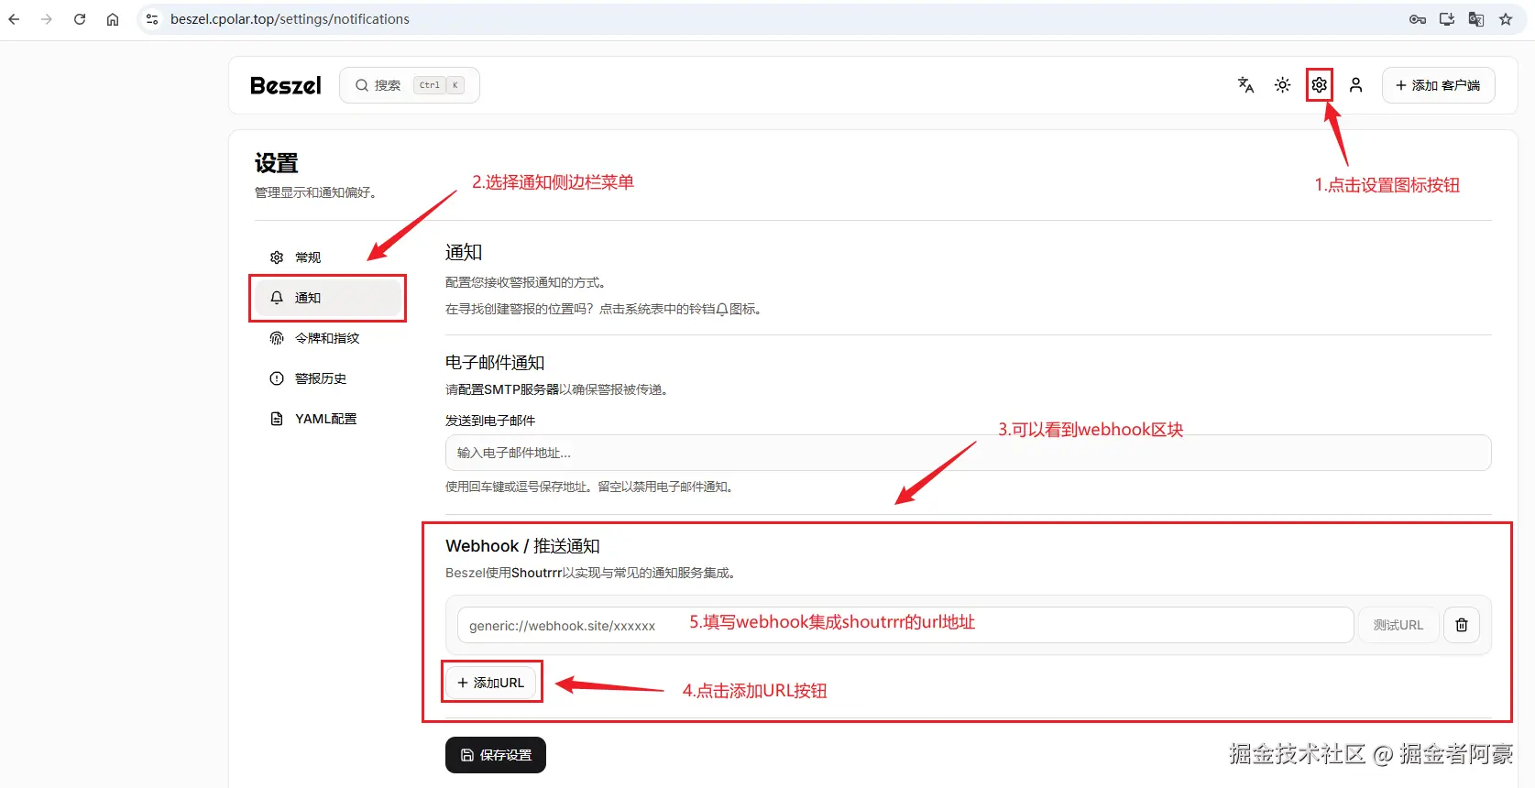Click the 添加URL button

491,683
